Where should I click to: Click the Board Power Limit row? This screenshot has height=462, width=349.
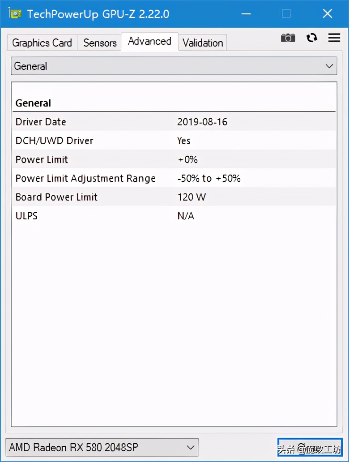[174, 197]
